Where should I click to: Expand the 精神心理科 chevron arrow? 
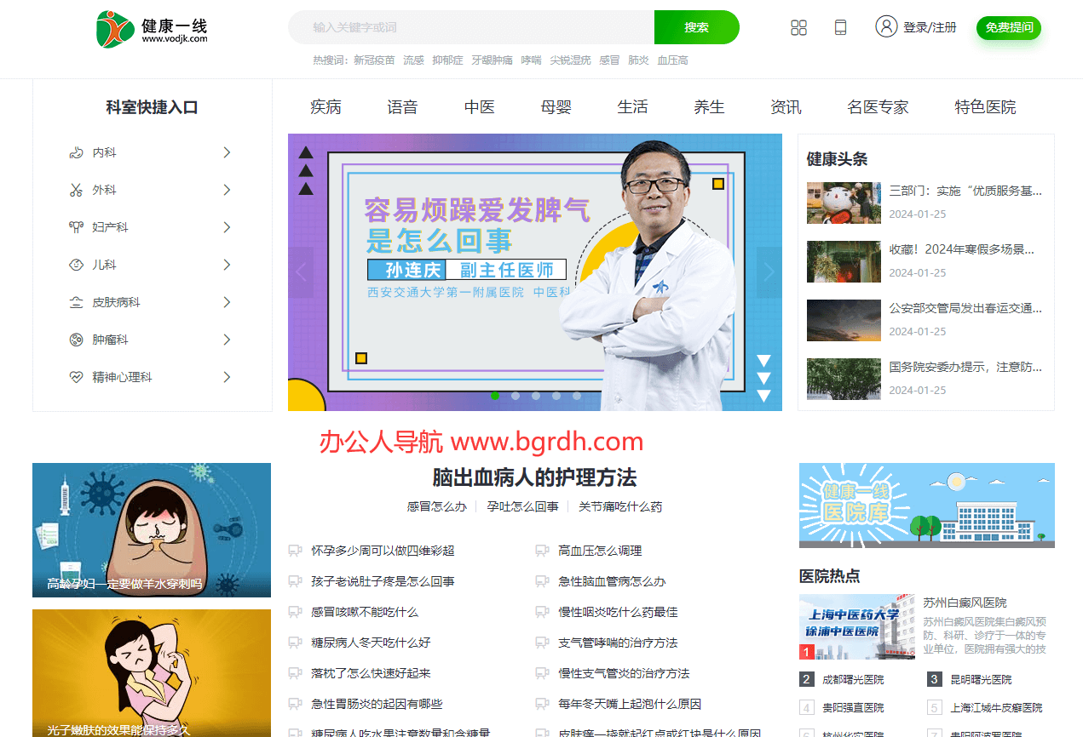[x=226, y=376]
